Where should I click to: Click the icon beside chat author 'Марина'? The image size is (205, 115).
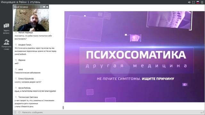[16, 60]
